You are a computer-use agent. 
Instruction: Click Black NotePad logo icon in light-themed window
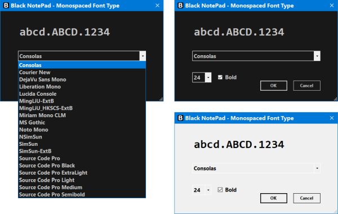[x=180, y=118]
